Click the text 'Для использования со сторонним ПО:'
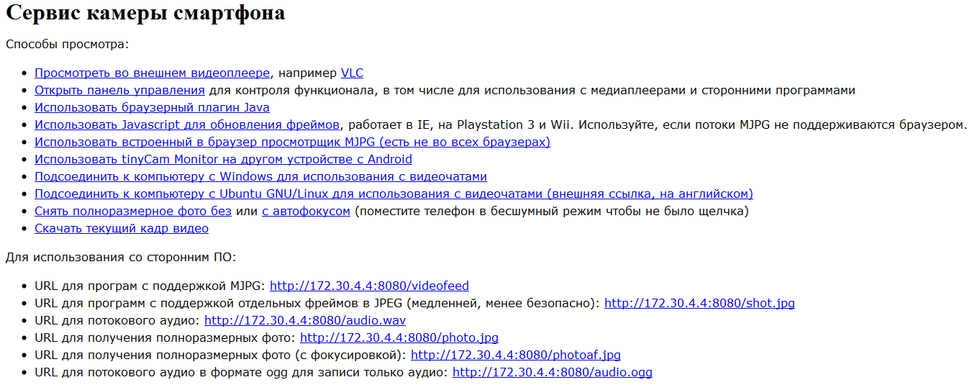 point(121,257)
